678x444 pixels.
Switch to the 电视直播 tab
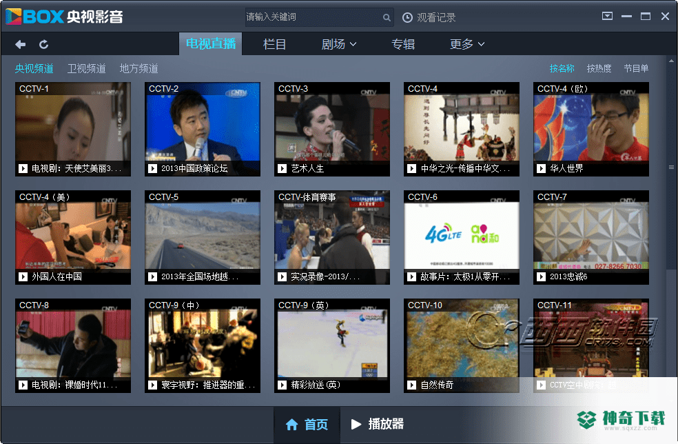point(211,43)
